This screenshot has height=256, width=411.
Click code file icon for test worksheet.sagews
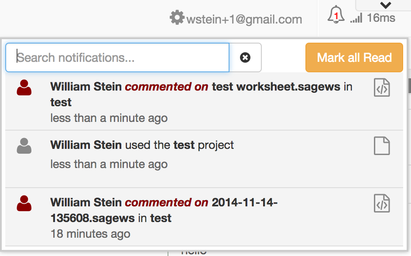[382, 88]
